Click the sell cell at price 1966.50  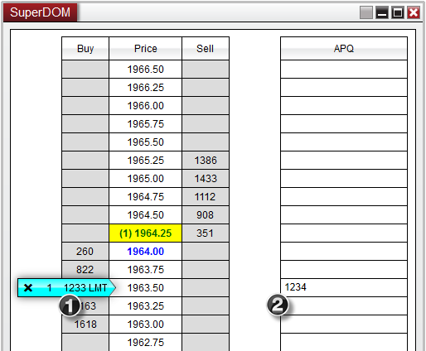point(206,70)
